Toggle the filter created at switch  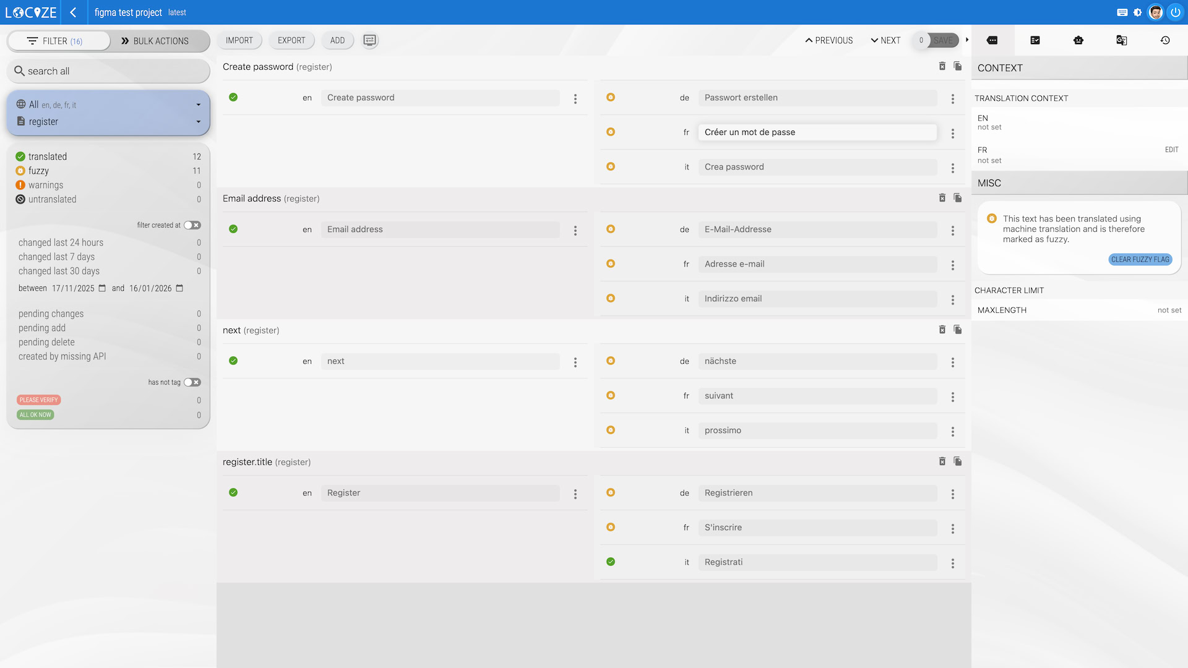click(192, 225)
